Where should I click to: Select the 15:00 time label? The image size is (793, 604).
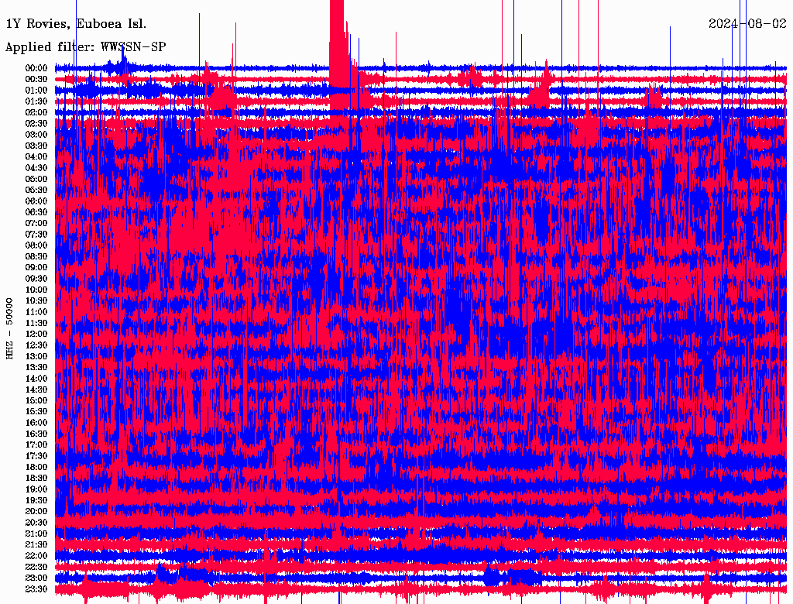tap(36, 400)
